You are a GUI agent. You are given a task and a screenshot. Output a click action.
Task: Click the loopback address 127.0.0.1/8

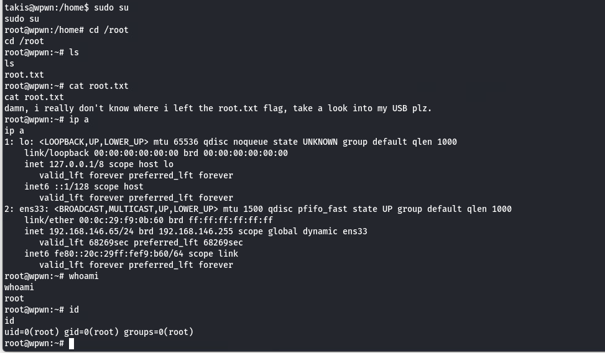tap(76, 164)
